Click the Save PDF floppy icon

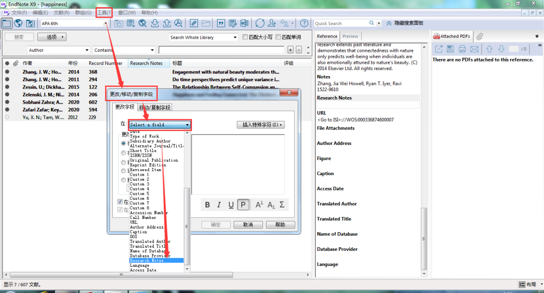click(450, 49)
